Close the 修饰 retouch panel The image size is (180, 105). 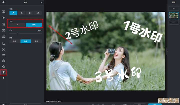(42, 2)
